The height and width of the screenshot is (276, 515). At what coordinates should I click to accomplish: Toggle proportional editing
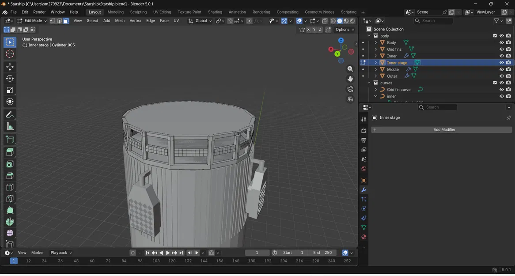point(249,20)
